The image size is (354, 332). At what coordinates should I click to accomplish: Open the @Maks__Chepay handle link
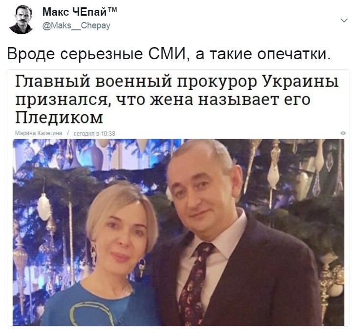coord(76,25)
